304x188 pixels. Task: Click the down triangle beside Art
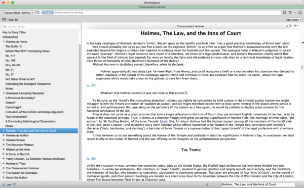14,184
